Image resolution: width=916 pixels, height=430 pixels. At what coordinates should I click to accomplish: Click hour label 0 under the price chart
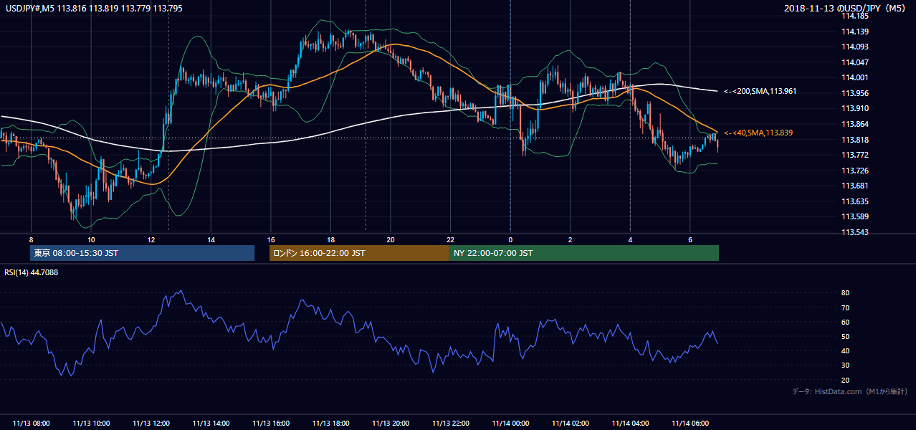[x=510, y=239]
